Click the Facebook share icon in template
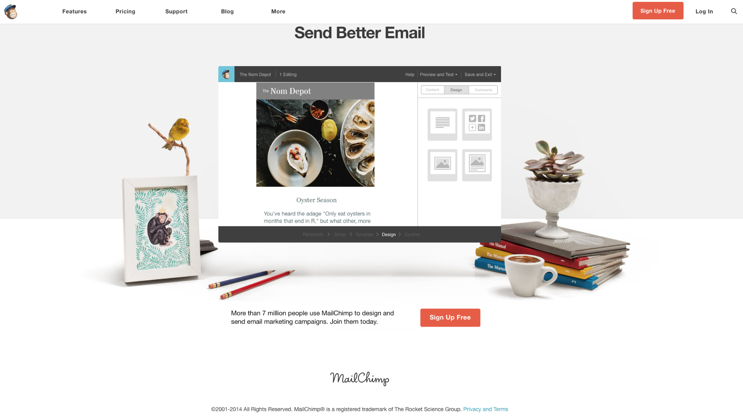This screenshot has height=418, width=743. point(481,119)
